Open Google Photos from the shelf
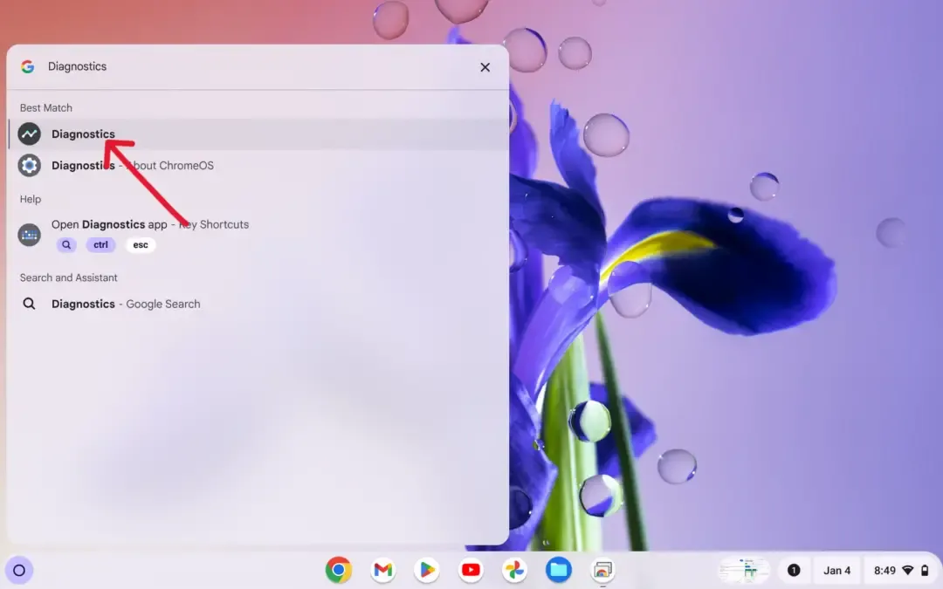 (515, 570)
